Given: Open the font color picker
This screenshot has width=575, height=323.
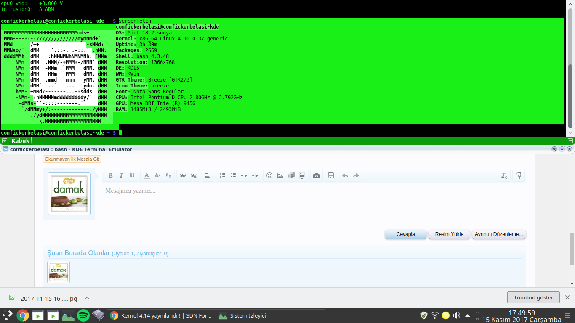Looking at the screenshot, I should pyautogui.click(x=146, y=175).
